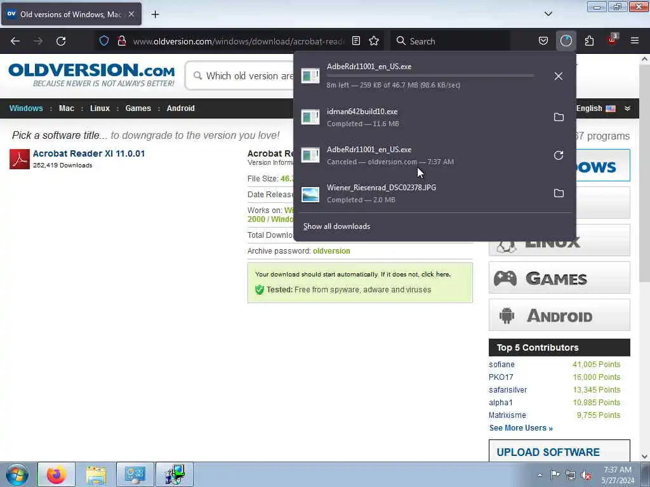Click the Action Center flag tray icon

click(555, 475)
